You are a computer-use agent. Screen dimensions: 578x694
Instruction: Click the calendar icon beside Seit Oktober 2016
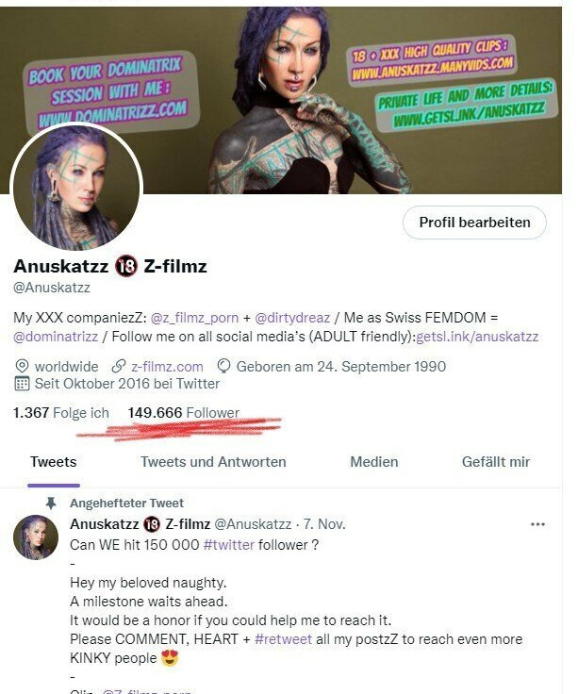(x=22, y=383)
